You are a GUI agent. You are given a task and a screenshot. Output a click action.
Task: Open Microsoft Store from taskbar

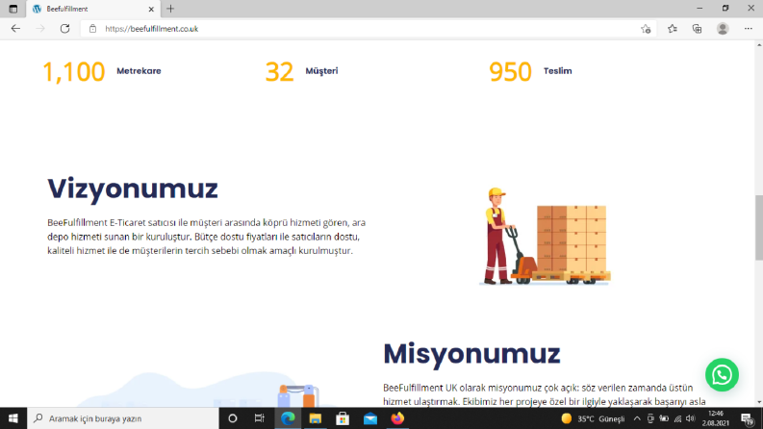(343, 418)
